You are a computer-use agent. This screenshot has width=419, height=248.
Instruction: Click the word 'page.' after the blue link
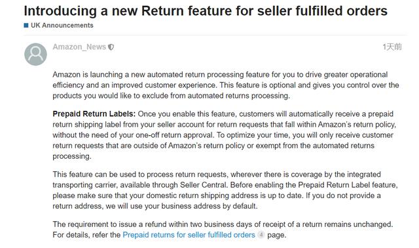pyautogui.click(x=277, y=235)
